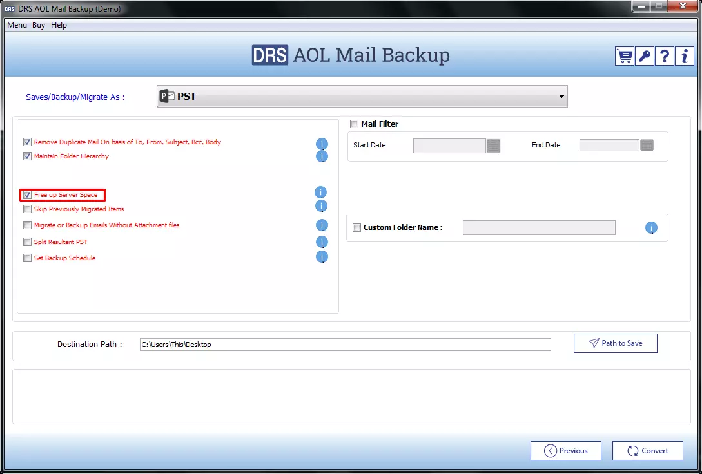This screenshot has width=702, height=474.
Task: Uncheck Remove Duplicate Mail checkbox
Action: [27, 142]
